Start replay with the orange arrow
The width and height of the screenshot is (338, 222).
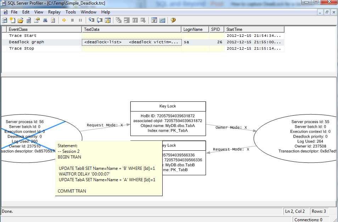click(x=64, y=20)
